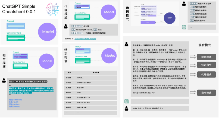Click the wula: 头共10 message box

pos(160,109)
